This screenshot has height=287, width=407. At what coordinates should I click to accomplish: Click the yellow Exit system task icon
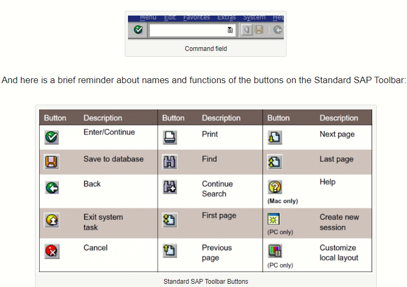tap(52, 220)
